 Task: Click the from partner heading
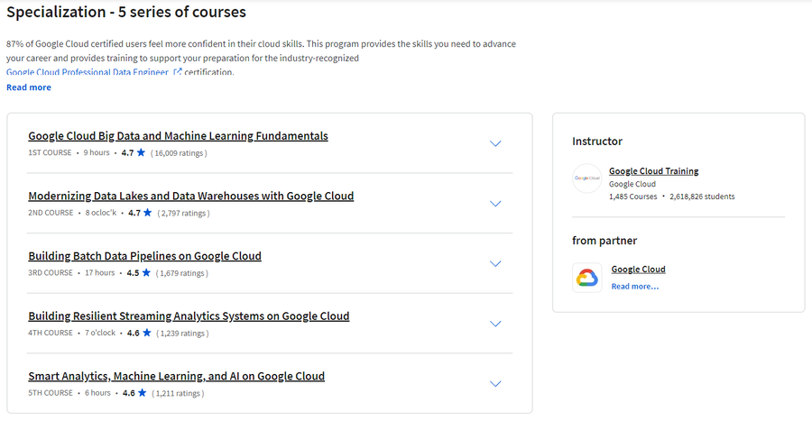(604, 241)
